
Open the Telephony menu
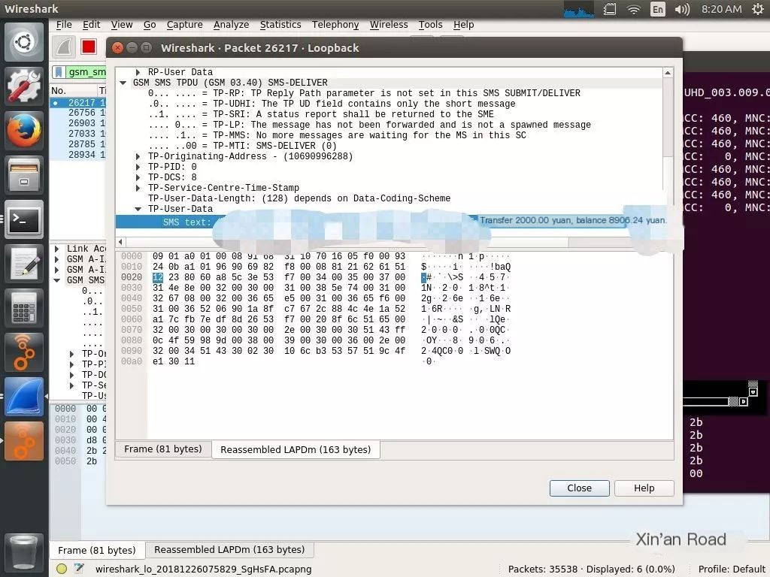point(335,25)
